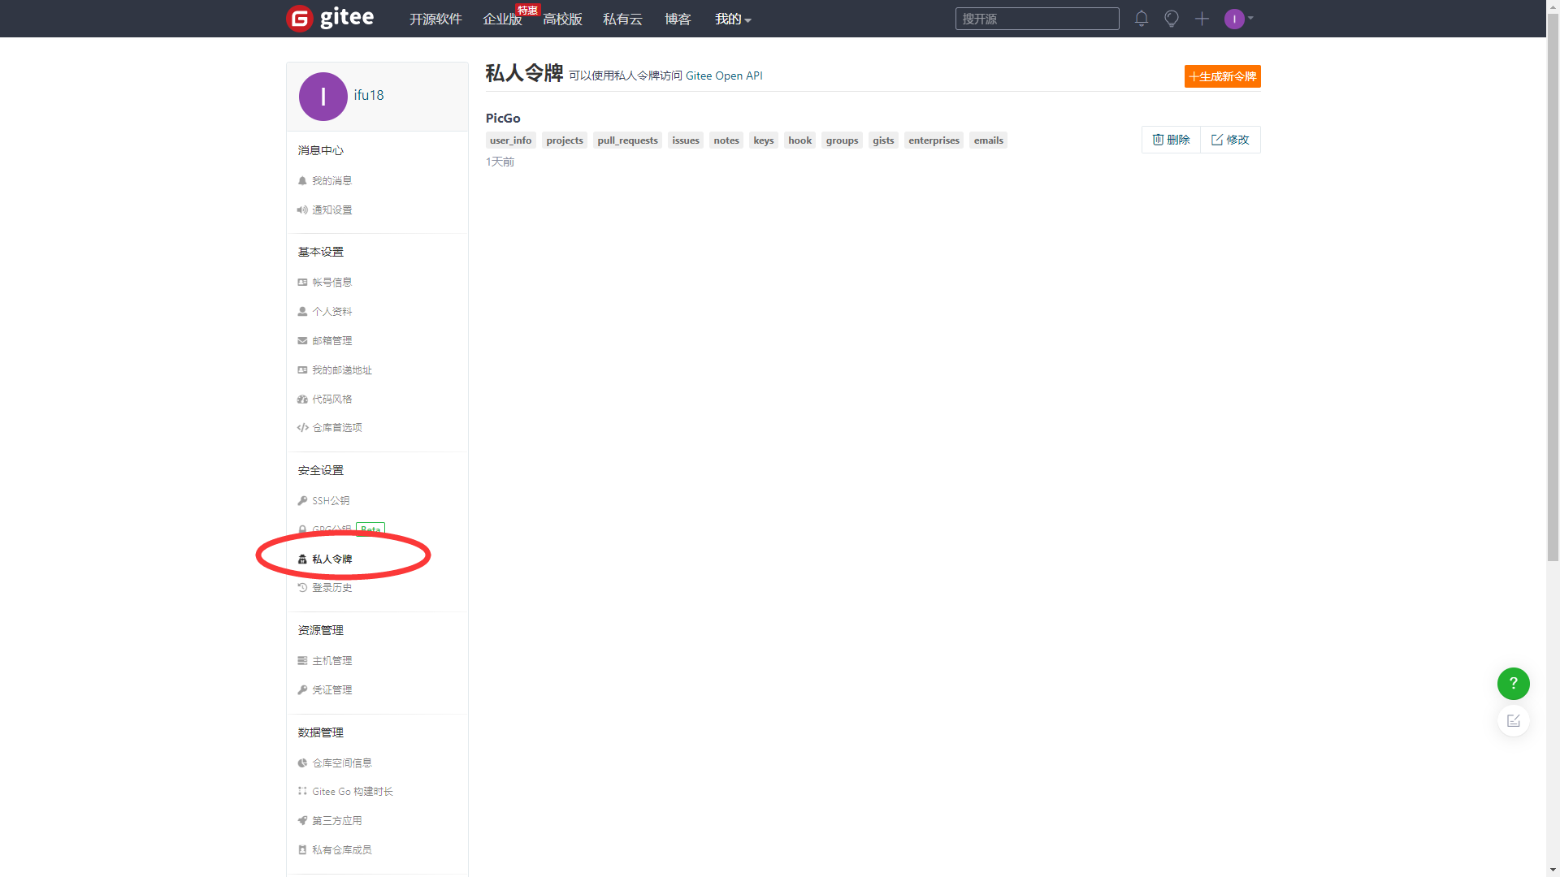Open 企业版 navigation item

[501, 19]
